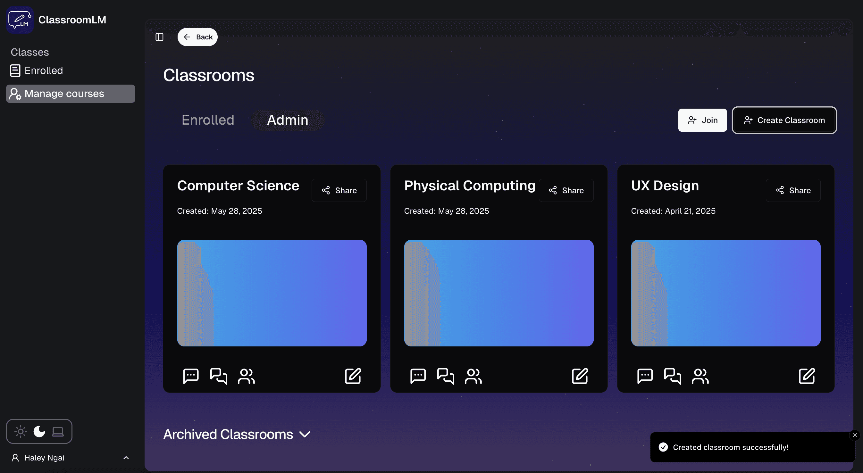The width and height of the screenshot is (863, 473).
Task: Open chat icon on Computer Science card
Action: (191, 376)
